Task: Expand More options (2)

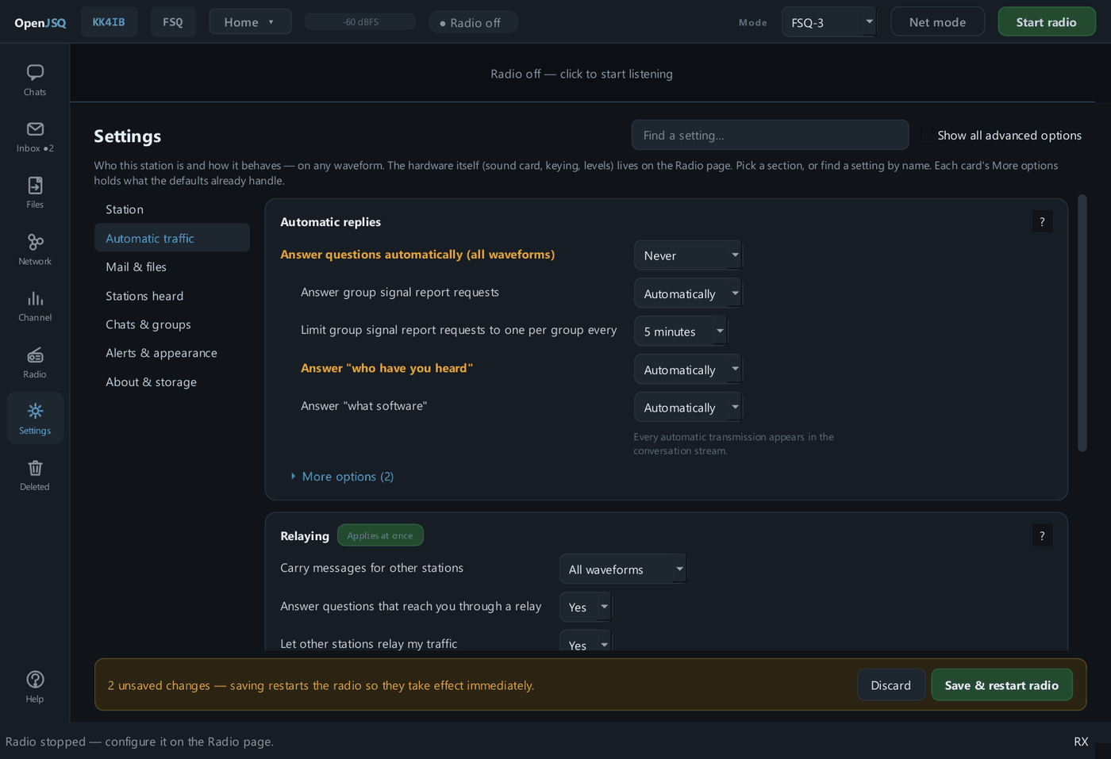Action: (342, 477)
